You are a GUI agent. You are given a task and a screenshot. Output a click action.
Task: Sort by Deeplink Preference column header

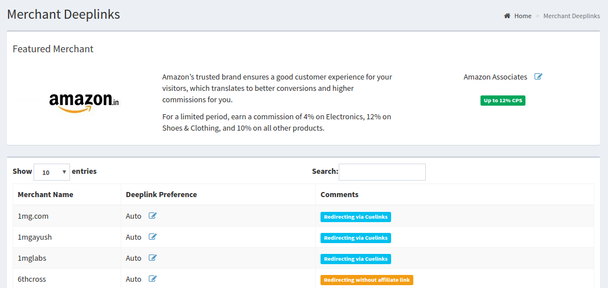[161, 195]
